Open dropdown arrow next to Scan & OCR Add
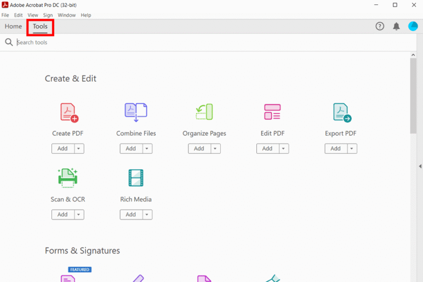The height and width of the screenshot is (282, 423). click(x=79, y=215)
